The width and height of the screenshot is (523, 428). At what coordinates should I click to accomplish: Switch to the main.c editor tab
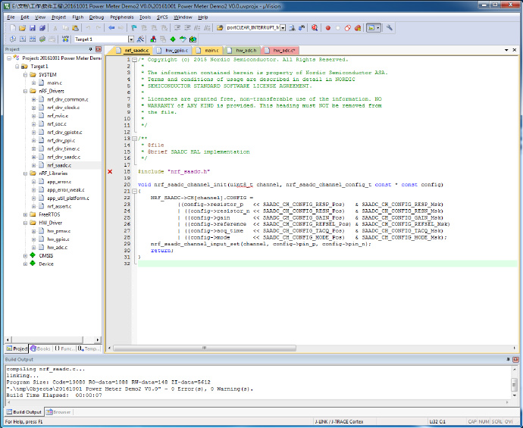pyautogui.click(x=208, y=50)
